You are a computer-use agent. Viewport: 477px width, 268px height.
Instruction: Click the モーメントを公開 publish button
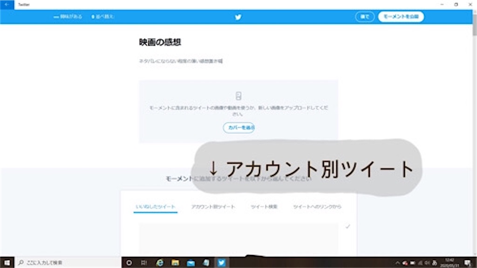coord(401,17)
